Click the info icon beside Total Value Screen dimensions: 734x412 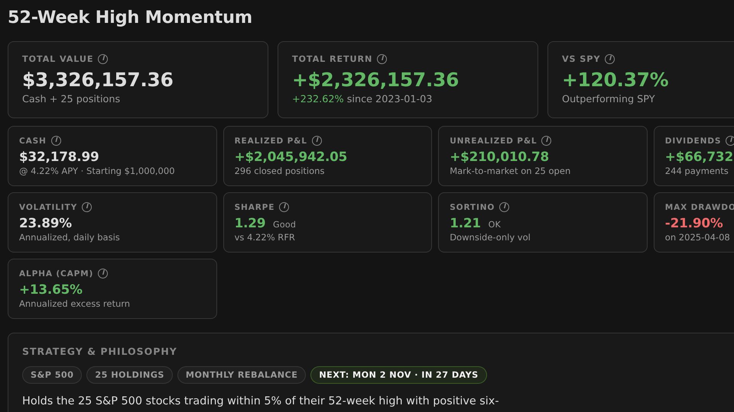point(103,59)
